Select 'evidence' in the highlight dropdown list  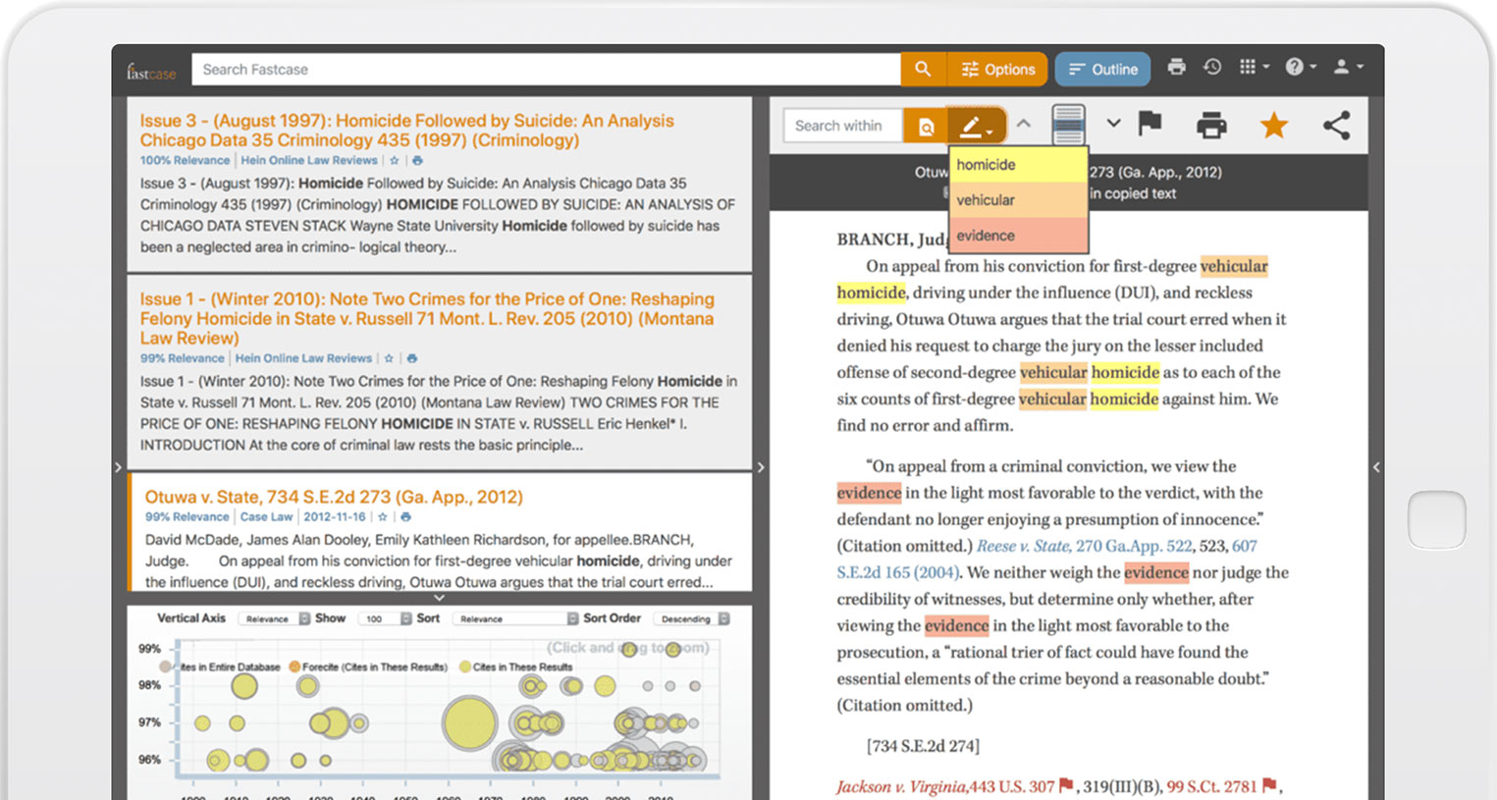tap(1018, 236)
